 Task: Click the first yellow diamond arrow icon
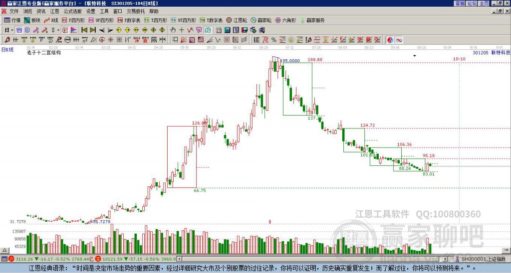pyautogui.click(x=119, y=30)
